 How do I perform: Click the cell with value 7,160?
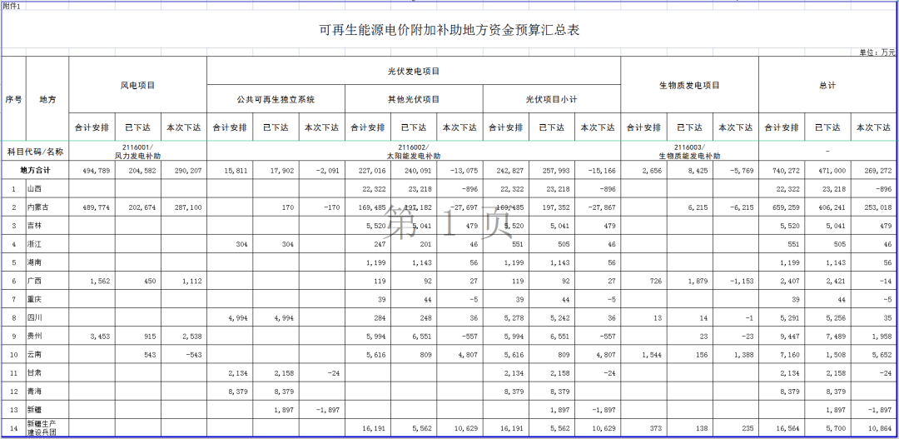[782, 354]
